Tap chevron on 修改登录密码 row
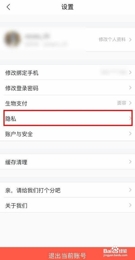Image resolution: width=135 pixels, height=260 pixels. (130, 87)
